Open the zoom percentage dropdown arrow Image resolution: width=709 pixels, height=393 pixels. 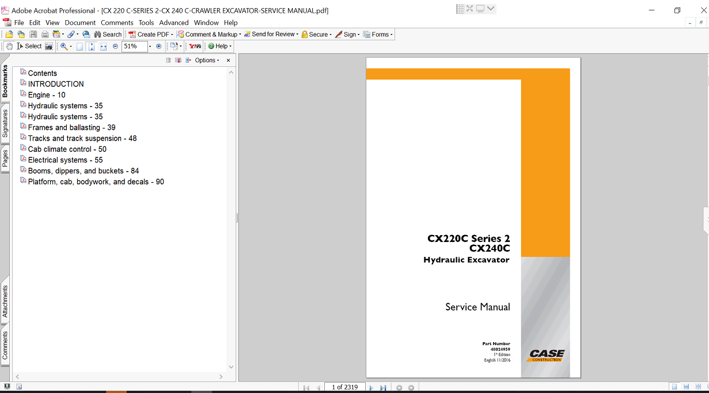(150, 46)
